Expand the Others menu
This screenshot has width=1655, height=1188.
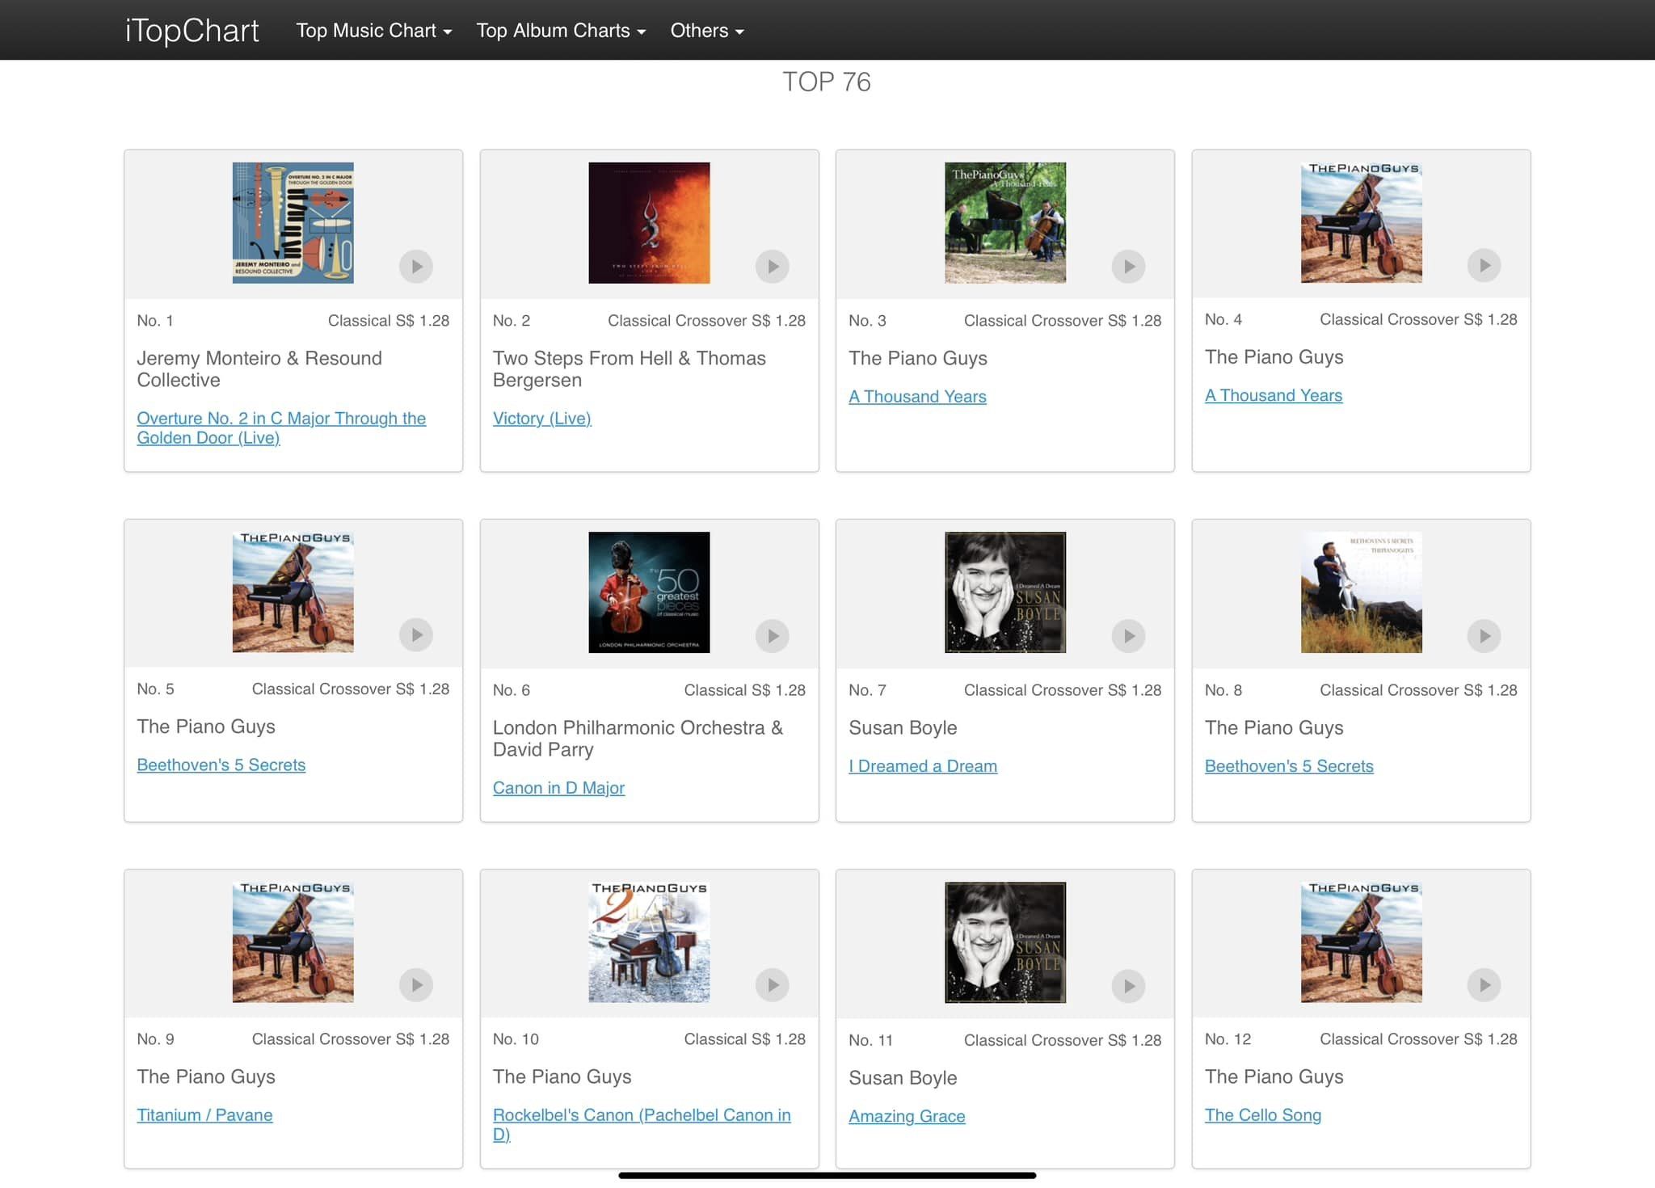click(x=706, y=31)
